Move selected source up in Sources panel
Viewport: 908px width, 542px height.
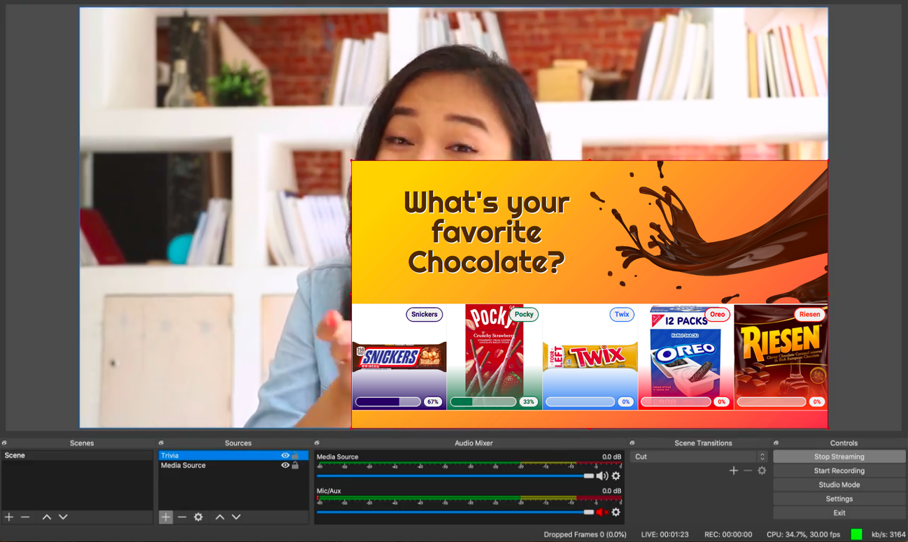pyautogui.click(x=220, y=517)
